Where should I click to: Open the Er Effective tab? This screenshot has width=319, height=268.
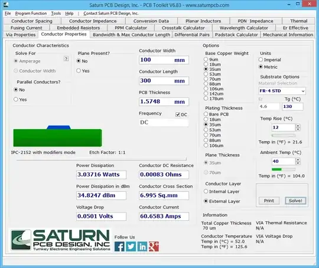point(295,28)
